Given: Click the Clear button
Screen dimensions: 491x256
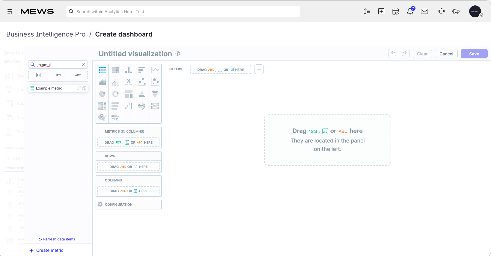Looking at the screenshot, I should coord(422,54).
